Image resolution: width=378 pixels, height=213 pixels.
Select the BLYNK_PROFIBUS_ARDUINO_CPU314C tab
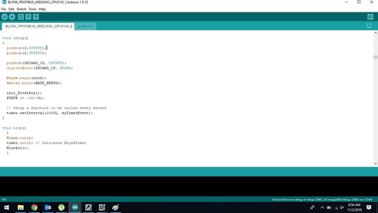[38, 26]
